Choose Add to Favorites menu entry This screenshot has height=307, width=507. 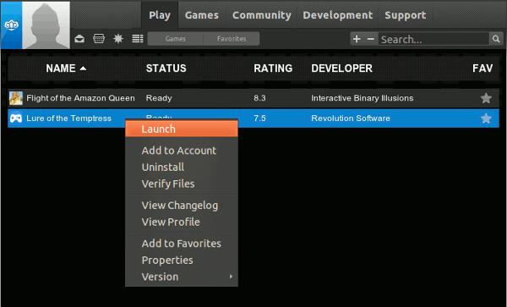pyautogui.click(x=182, y=244)
